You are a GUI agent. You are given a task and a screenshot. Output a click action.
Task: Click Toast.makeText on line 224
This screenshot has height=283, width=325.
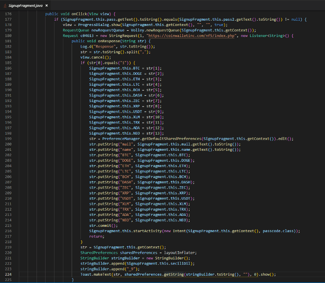(x=96, y=274)
